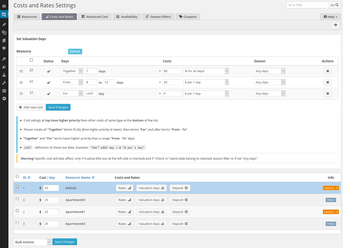Viewport: 343px width, 248px height.
Task: Toggle the select-all checkbox in valuation days header
Action: click(x=31, y=60)
